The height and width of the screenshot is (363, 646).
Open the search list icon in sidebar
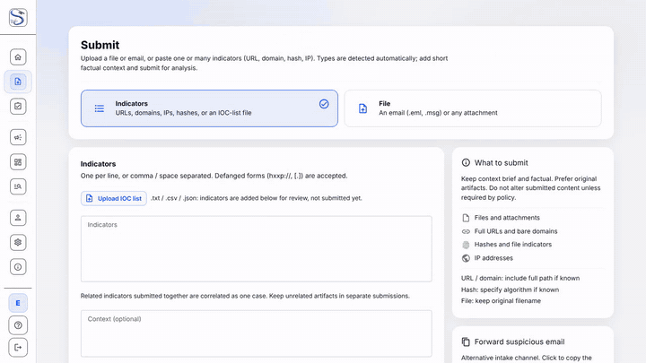18,186
